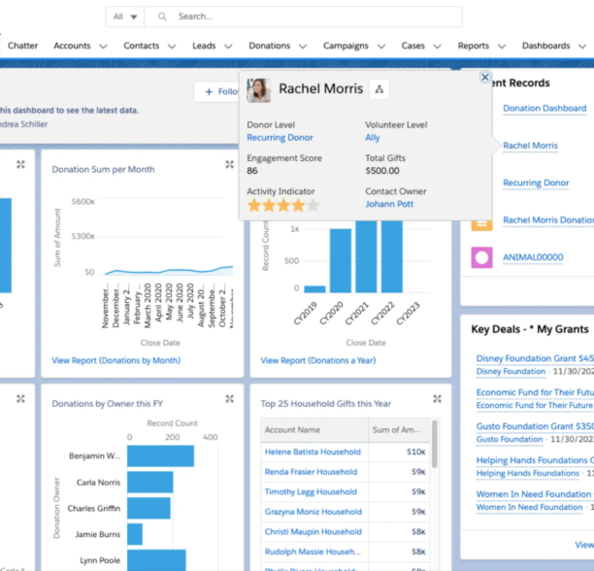This screenshot has width=594, height=571.
Task: Click the Activity Indicator star rating
Action: point(283,205)
